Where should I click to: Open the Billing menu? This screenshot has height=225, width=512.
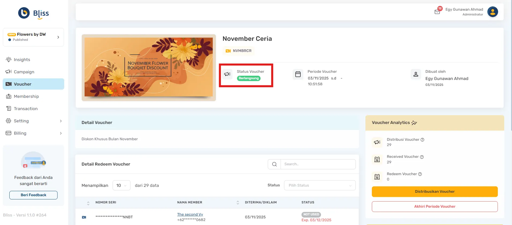pyautogui.click(x=33, y=133)
